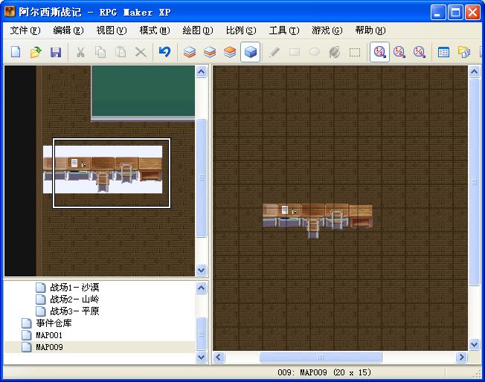Set zoom scale to 1/4

(420, 52)
